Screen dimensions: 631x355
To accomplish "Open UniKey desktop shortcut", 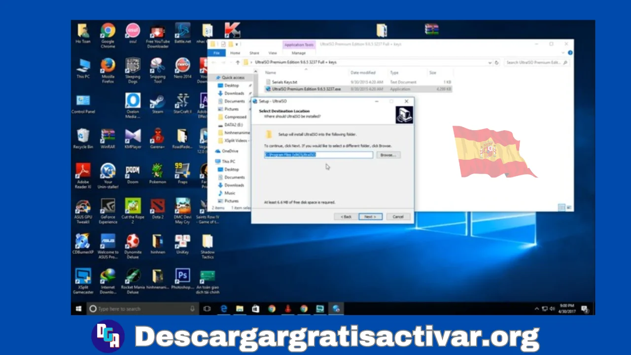I will pos(182,245).
